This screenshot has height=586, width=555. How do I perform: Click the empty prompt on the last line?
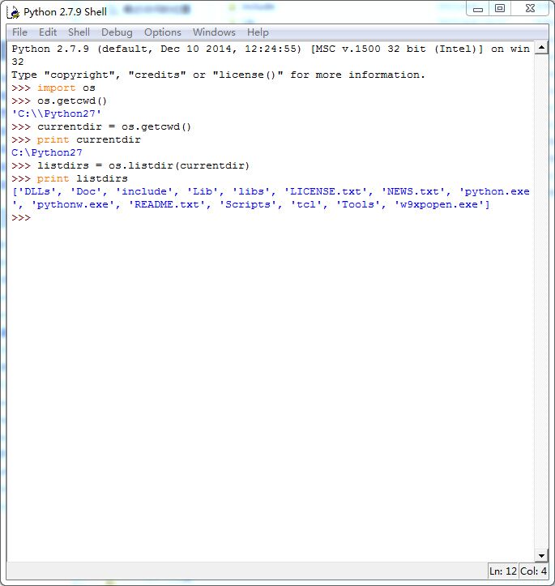tap(21, 217)
